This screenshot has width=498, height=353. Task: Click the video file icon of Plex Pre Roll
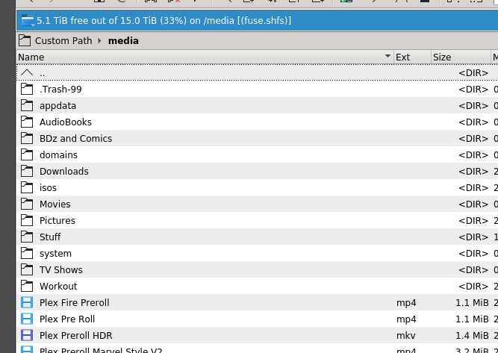(27, 319)
